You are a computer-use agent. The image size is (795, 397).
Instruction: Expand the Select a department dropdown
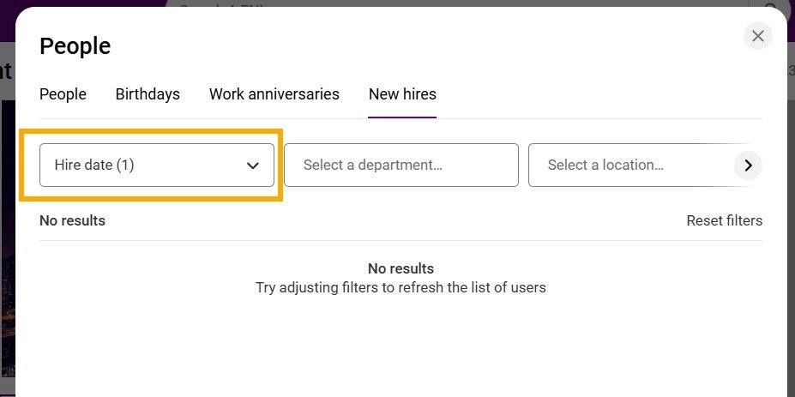tap(401, 165)
